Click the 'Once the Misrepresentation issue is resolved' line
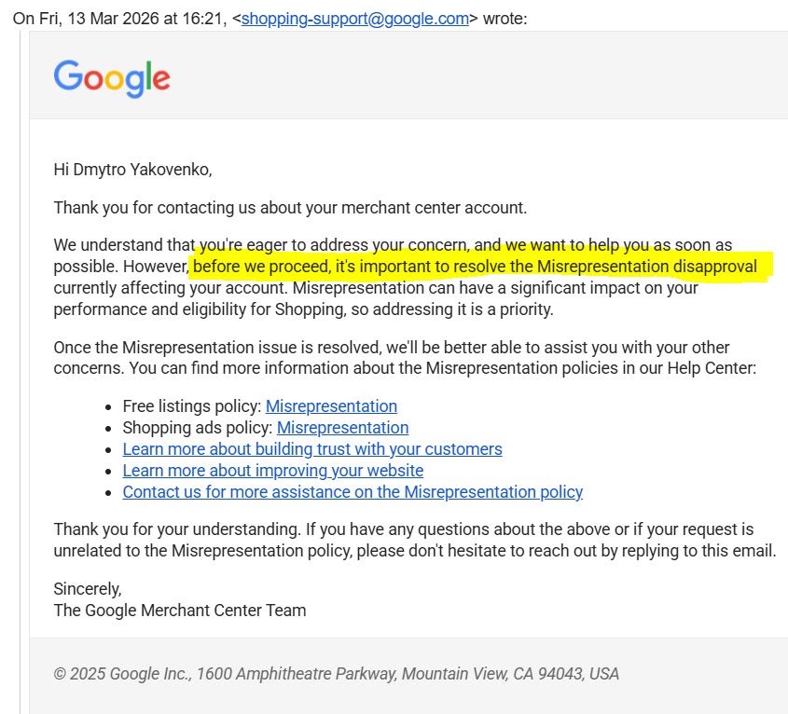This screenshot has height=714, width=788. tap(391, 347)
